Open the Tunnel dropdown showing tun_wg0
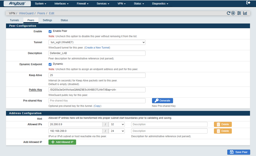 (97, 42)
